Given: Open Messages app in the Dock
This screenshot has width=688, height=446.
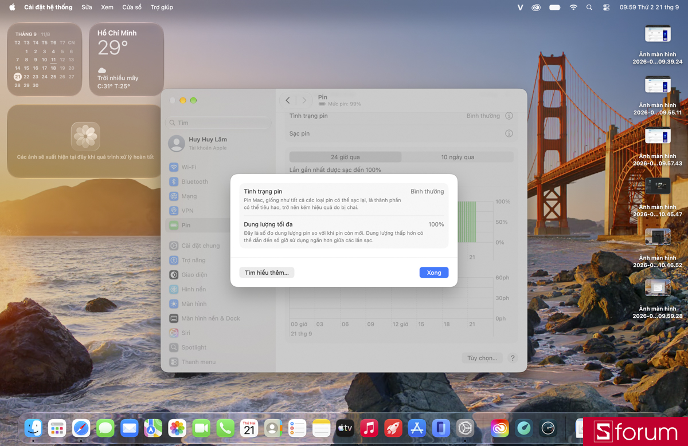Looking at the screenshot, I should [x=105, y=428].
